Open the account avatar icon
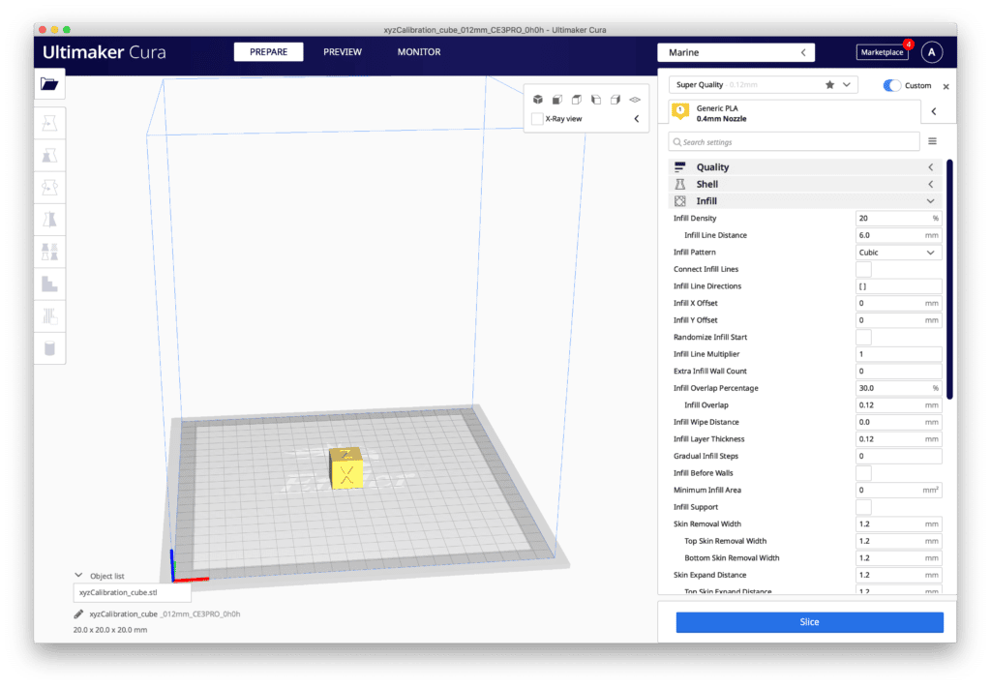This screenshot has height=688, width=991. (x=931, y=52)
